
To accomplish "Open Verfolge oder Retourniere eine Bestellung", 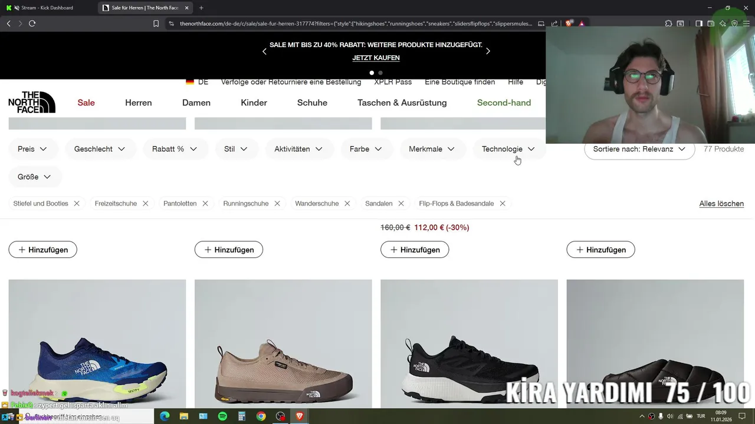I will coord(291,82).
